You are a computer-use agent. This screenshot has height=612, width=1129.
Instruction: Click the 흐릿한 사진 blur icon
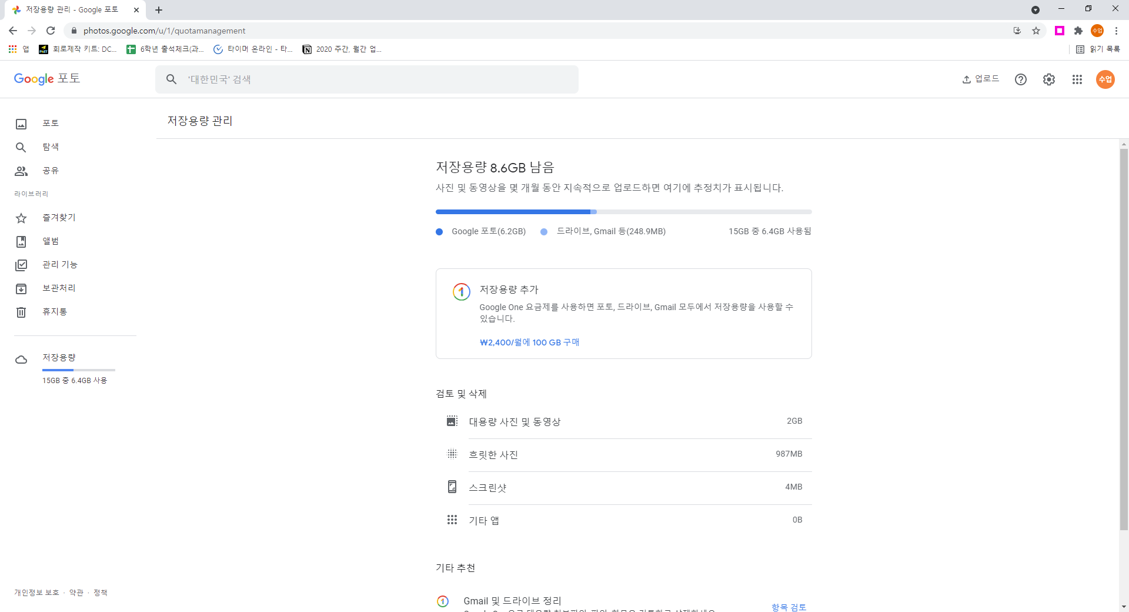pos(452,454)
